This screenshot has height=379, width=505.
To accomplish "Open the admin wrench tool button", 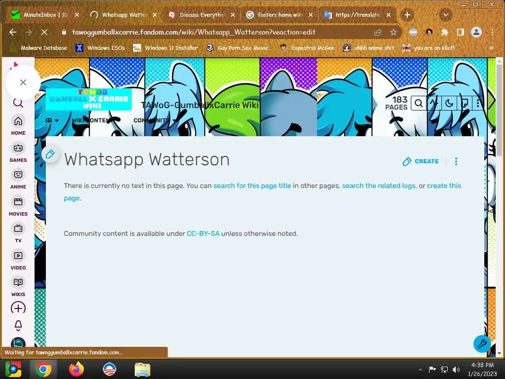I will 482,343.
